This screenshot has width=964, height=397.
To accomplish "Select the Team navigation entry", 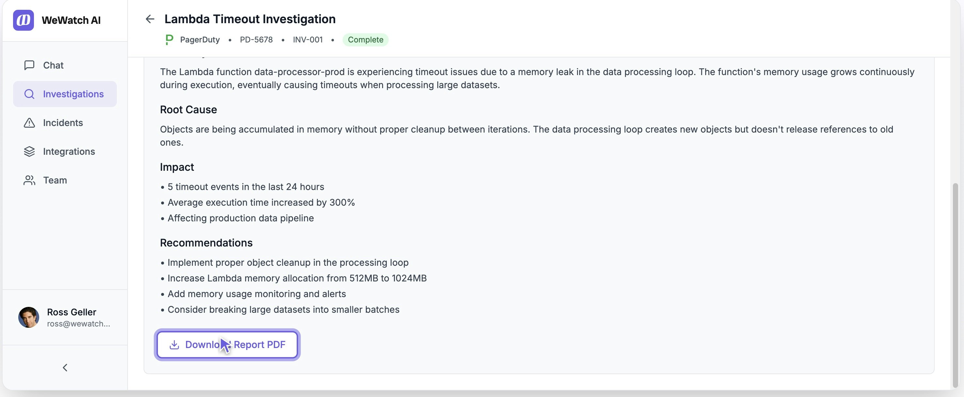I will [54, 180].
